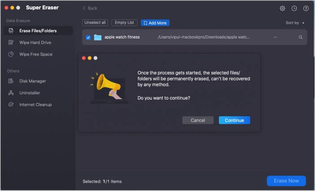Click the dialog's yellow minimize button
315x191 pixels.
click(x=90, y=58)
